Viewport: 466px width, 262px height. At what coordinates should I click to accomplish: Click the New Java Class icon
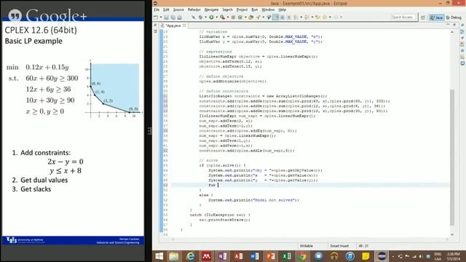240,17
